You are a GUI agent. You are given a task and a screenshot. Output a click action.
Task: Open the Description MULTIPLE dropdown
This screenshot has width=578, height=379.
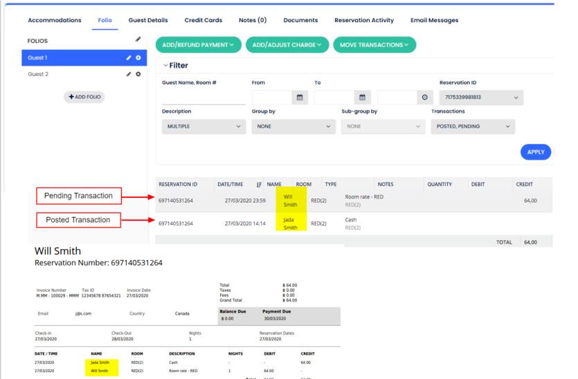204,127
